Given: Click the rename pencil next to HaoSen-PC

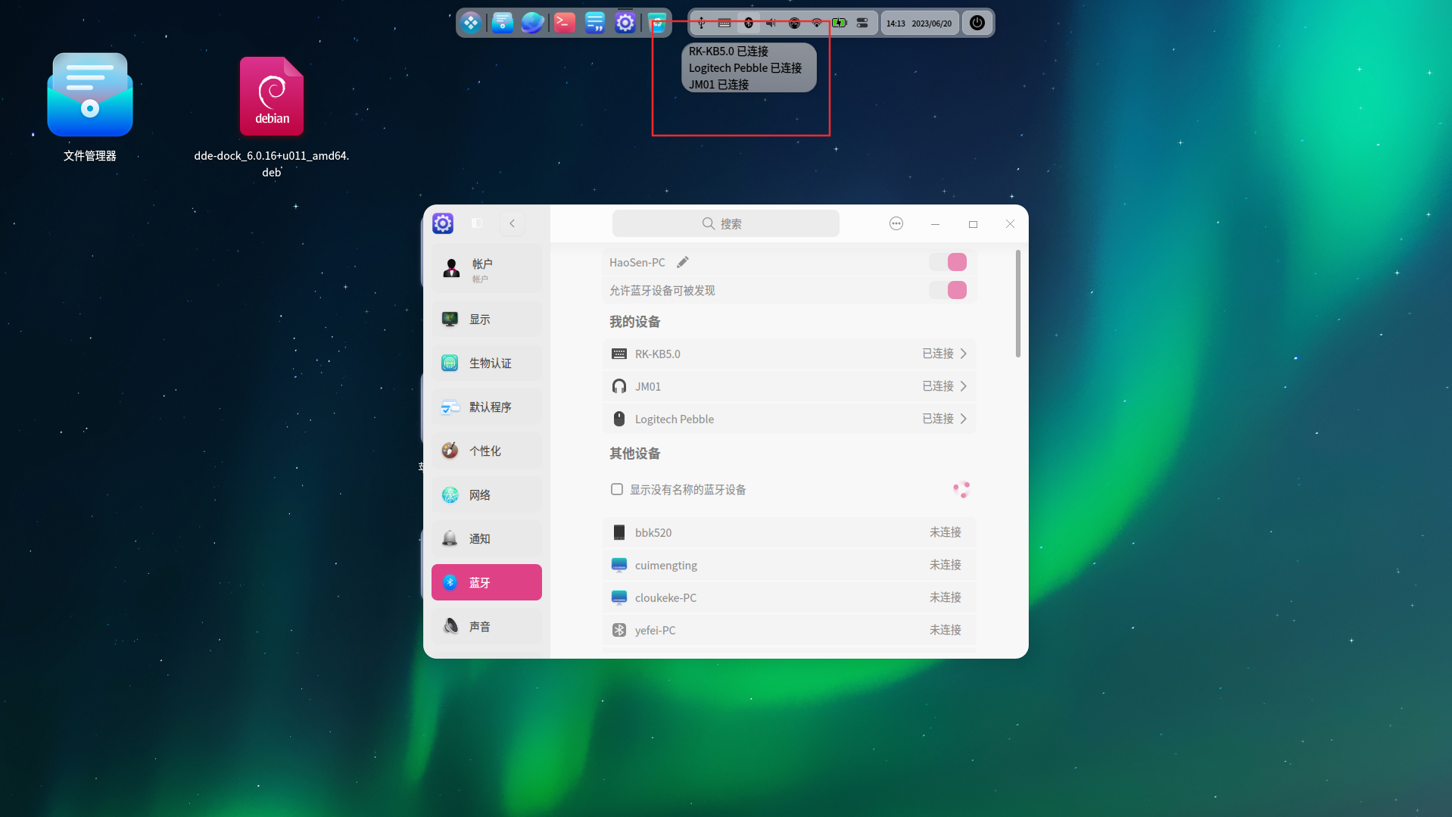Looking at the screenshot, I should point(682,261).
